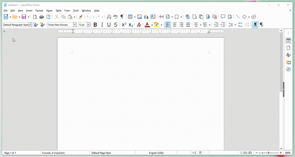Expand the Paragraph Style dropdown
This screenshot has height=157, width=295.
click(x=30, y=25)
